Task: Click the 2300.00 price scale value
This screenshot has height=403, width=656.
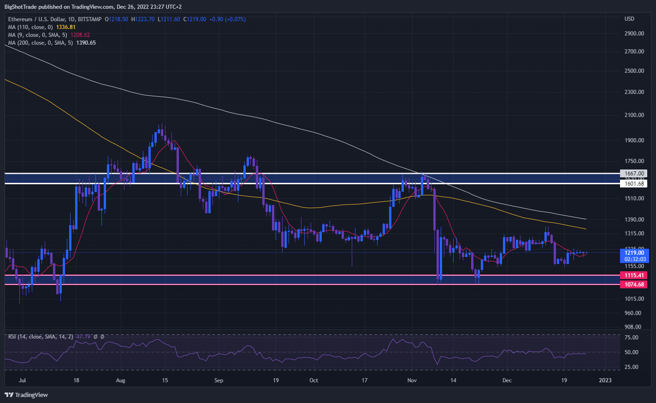Action: (634, 92)
